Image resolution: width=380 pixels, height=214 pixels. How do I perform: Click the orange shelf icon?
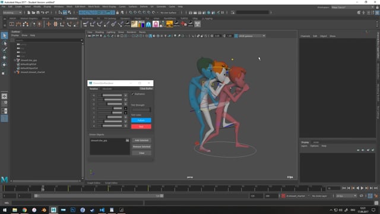click(169, 24)
